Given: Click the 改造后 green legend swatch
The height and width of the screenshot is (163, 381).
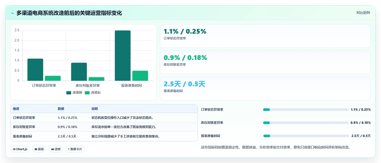Looking at the screenshot, I should (87, 93).
